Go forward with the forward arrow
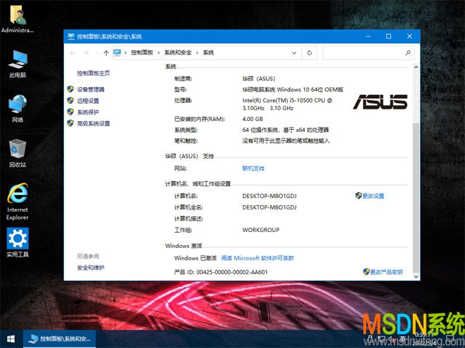465x348 pixels. 86,53
